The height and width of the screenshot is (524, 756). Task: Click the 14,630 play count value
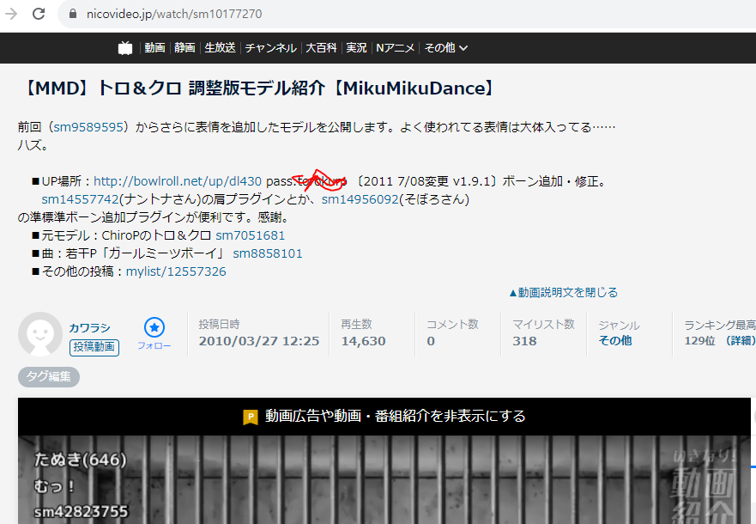point(363,341)
